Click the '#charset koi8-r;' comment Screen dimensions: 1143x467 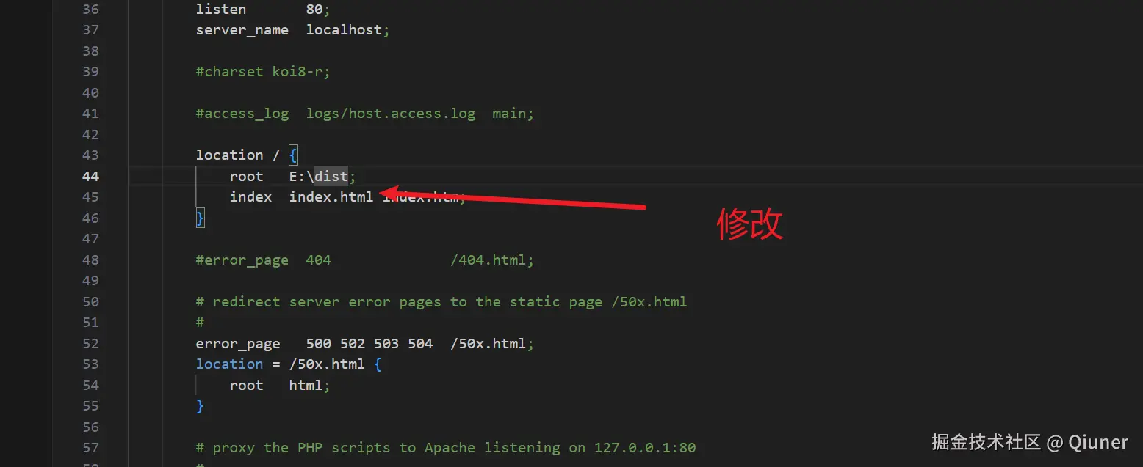(263, 72)
